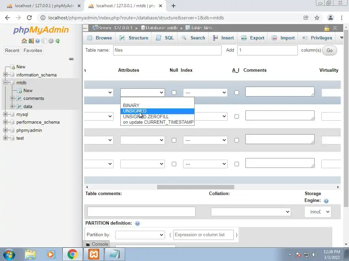Open the Storage Engine InnoDB dropdown
349x261 pixels.
pyautogui.click(x=318, y=212)
